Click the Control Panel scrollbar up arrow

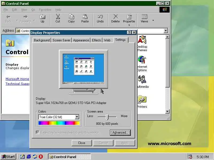coord(167,37)
